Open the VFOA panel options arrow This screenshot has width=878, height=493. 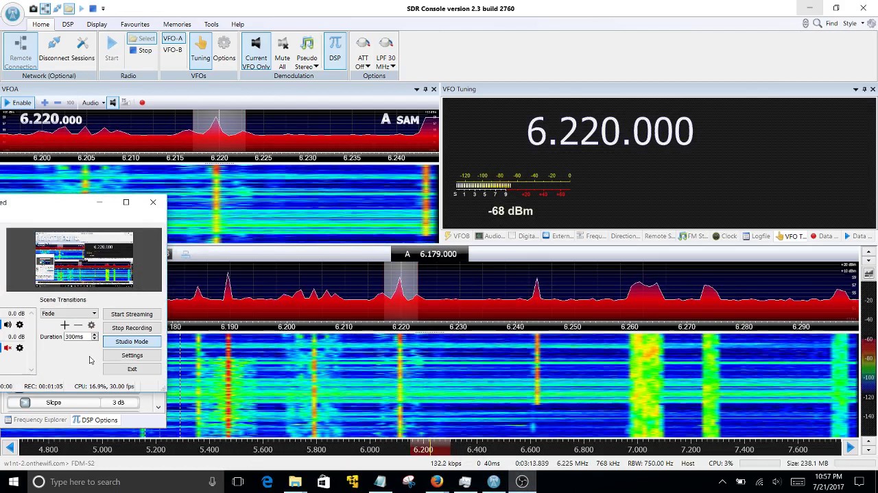pyautogui.click(x=416, y=89)
